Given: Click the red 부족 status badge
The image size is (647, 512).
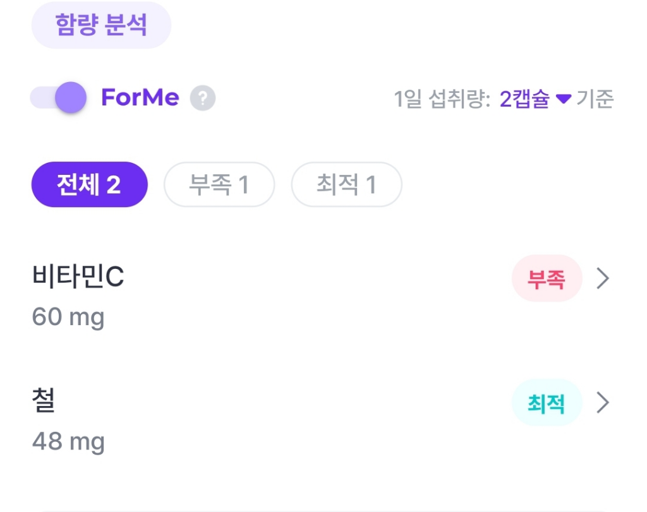Looking at the screenshot, I should tap(547, 278).
